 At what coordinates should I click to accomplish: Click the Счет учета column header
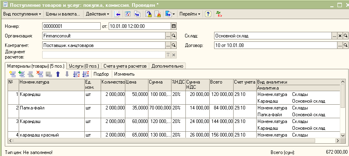(x=245, y=85)
